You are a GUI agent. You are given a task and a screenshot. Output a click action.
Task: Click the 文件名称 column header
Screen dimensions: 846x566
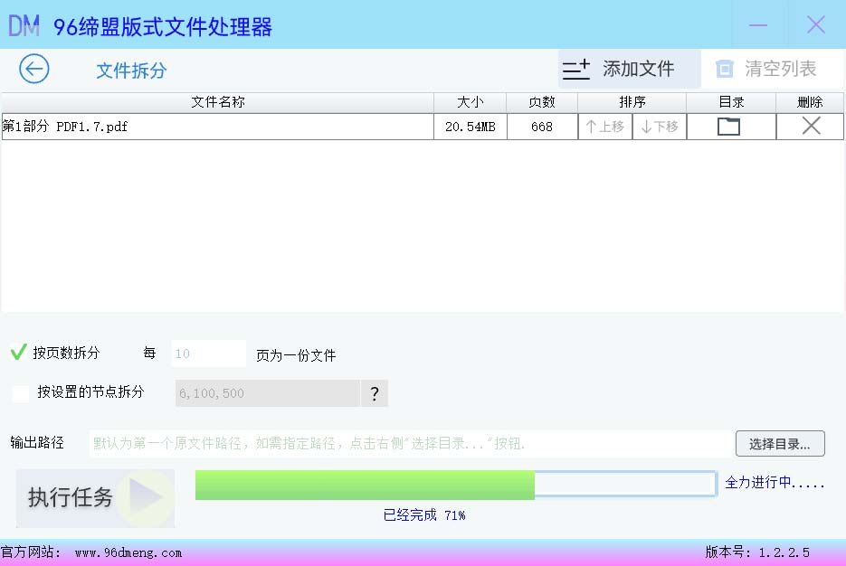[218, 102]
